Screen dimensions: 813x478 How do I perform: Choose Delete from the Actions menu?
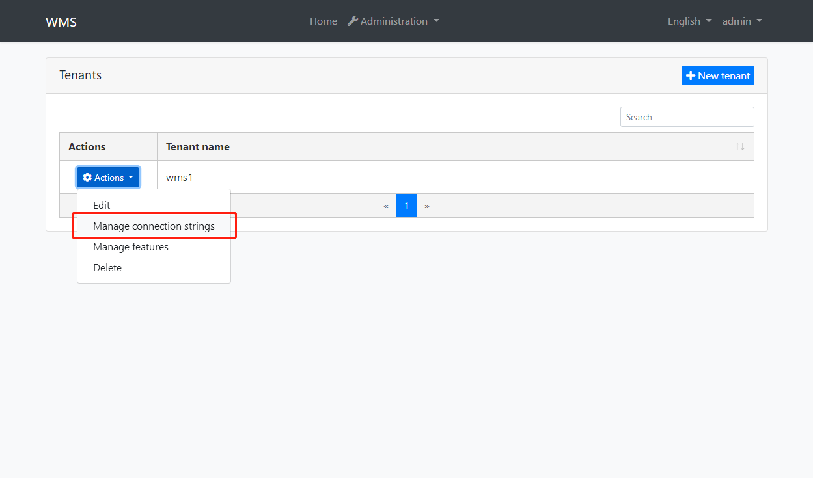click(107, 267)
